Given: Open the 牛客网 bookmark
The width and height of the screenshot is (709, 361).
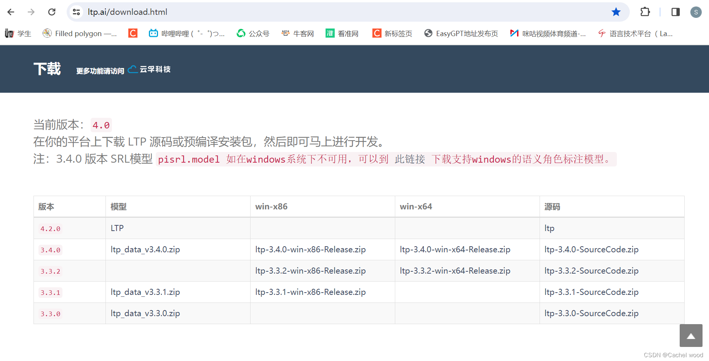Looking at the screenshot, I should (x=297, y=33).
